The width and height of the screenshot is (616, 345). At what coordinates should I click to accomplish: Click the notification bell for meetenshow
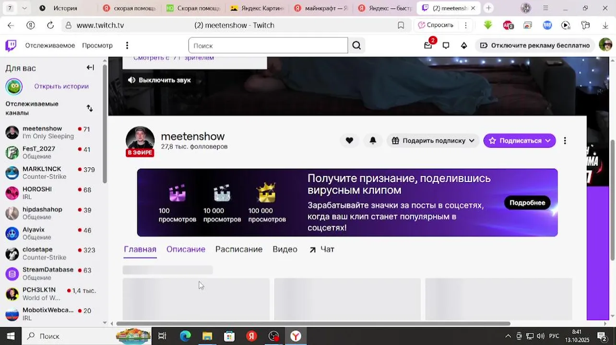coord(373,140)
